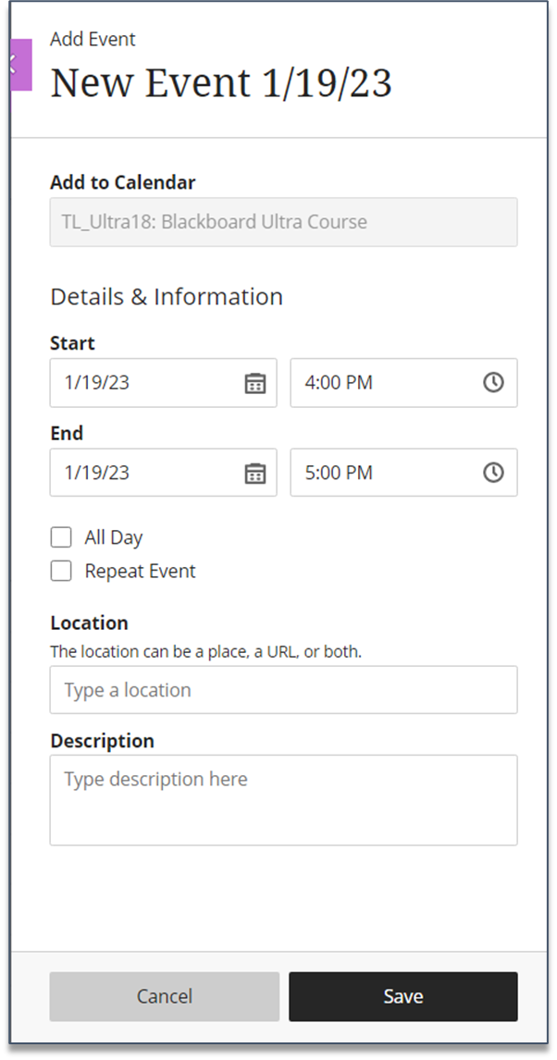Open the End date calendar picker icon
The width and height of the screenshot is (557, 1060).
click(254, 473)
